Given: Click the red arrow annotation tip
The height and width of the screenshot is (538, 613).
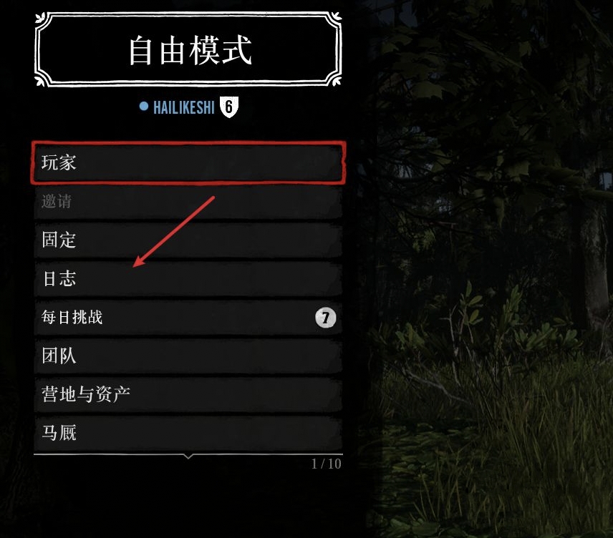Looking at the screenshot, I should (x=135, y=265).
